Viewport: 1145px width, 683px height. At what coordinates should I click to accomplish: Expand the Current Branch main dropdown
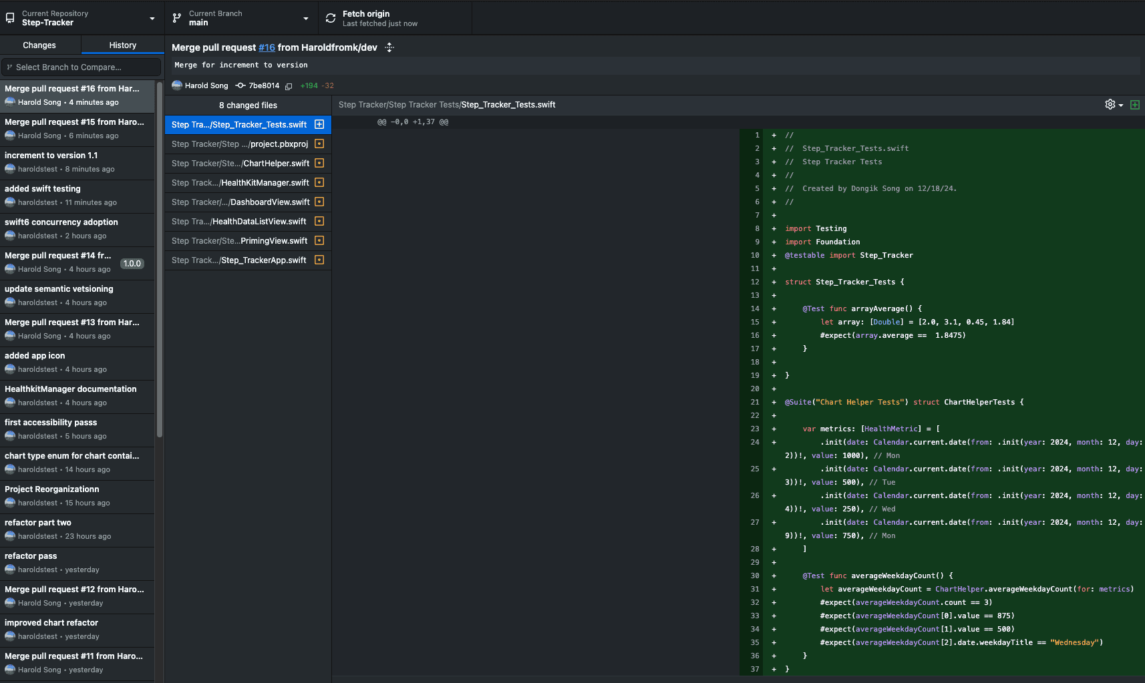click(240, 18)
